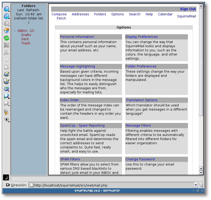Clear the location bar with the X icon
This screenshot has width=211, height=200.
pyautogui.click(x=8, y=185)
